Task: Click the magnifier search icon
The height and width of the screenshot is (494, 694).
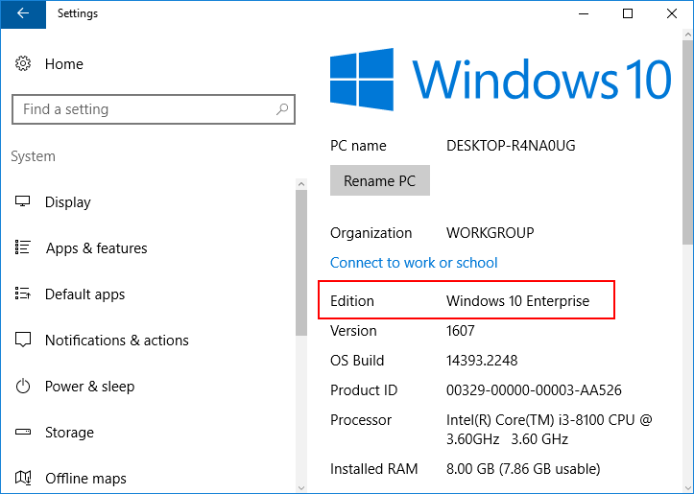Action: (x=282, y=108)
